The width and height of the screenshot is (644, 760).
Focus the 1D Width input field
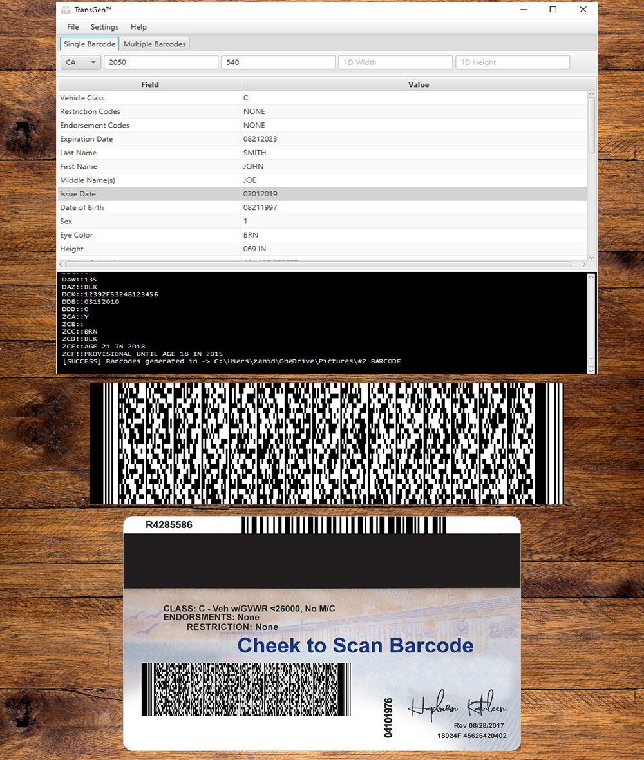pyautogui.click(x=395, y=62)
